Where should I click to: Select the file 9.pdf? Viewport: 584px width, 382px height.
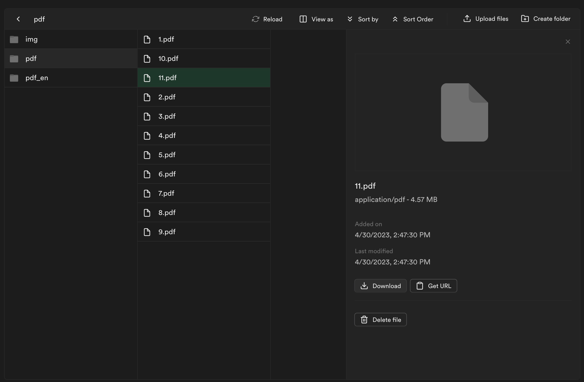pyautogui.click(x=167, y=232)
